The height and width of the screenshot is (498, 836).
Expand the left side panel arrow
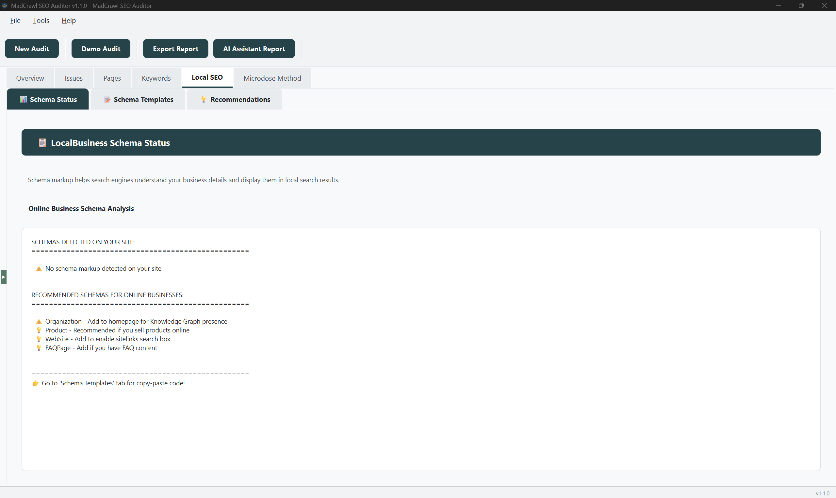point(3,277)
